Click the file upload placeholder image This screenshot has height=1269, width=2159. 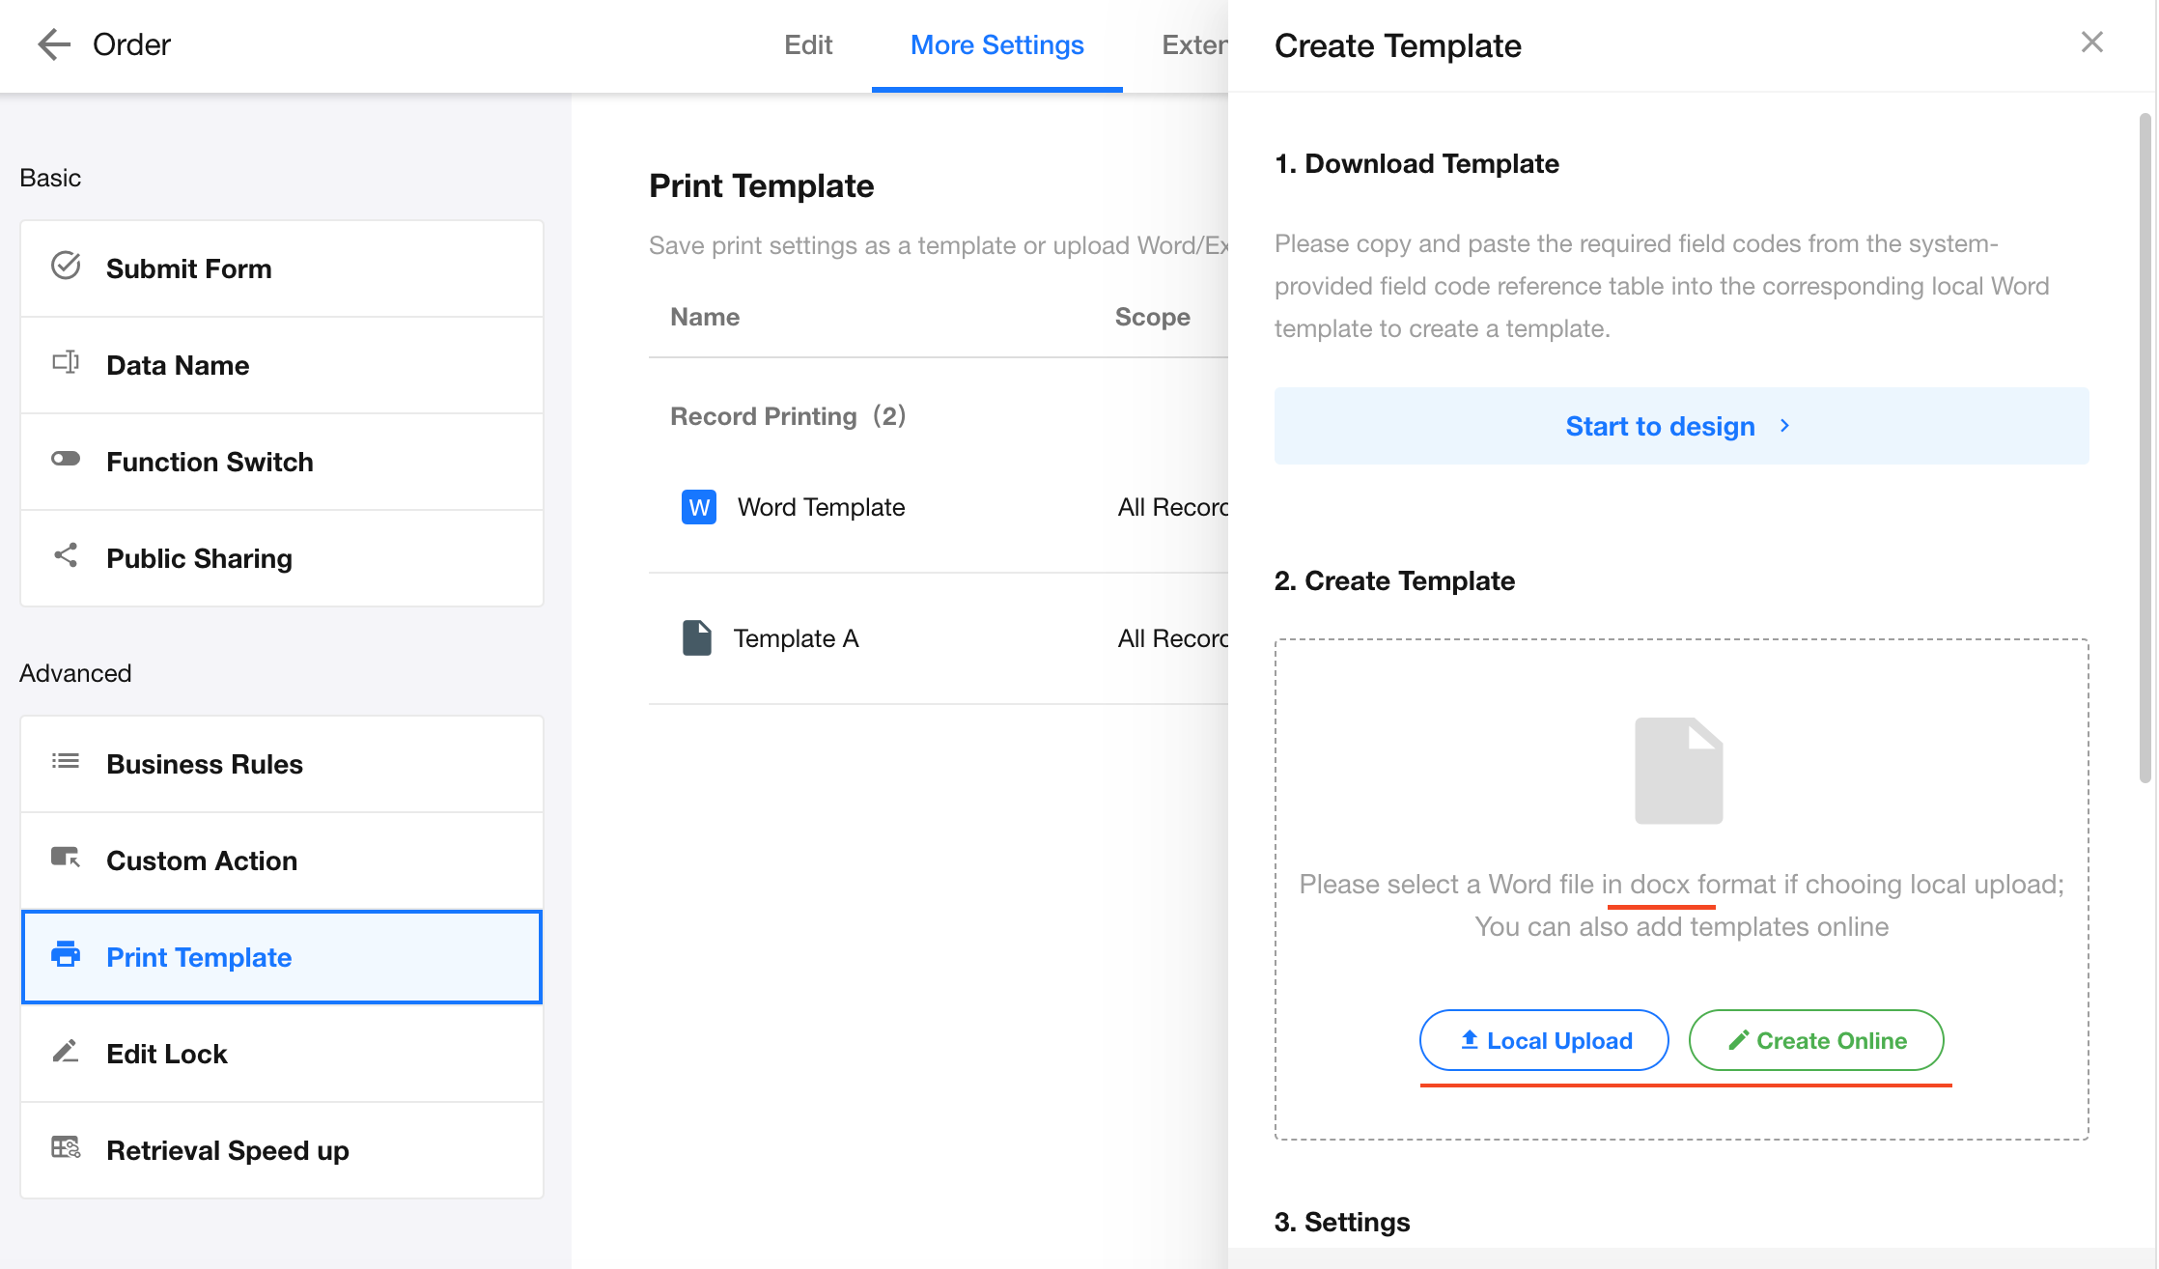point(1678,771)
